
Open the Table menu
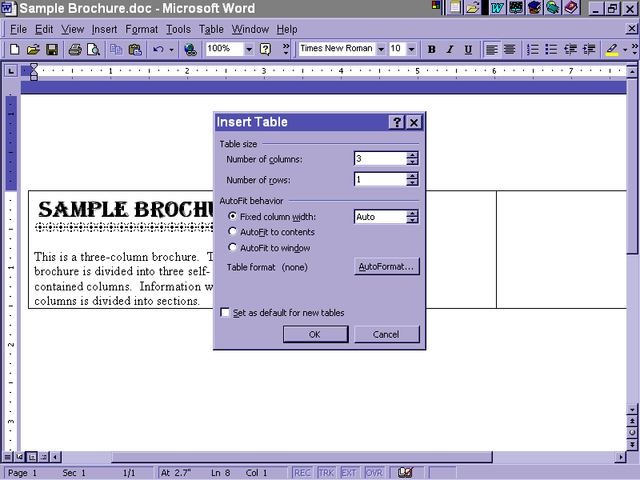(x=211, y=30)
